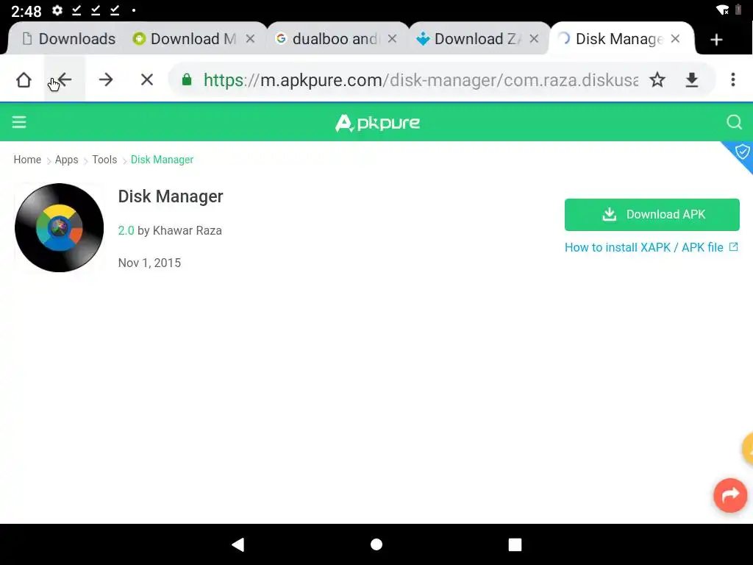The height and width of the screenshot is (565, 753).
Task: Click the Nov 1, 2015 date
Action: pyautogui.click(x=149, y=263)
